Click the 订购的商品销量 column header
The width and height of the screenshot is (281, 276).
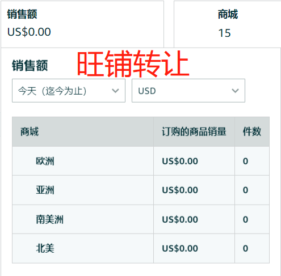tap(194, 131)
